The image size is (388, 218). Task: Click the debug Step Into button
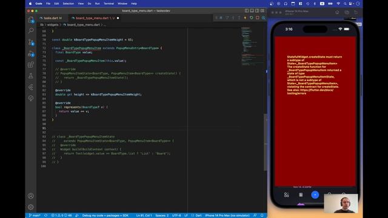point(233,18)
